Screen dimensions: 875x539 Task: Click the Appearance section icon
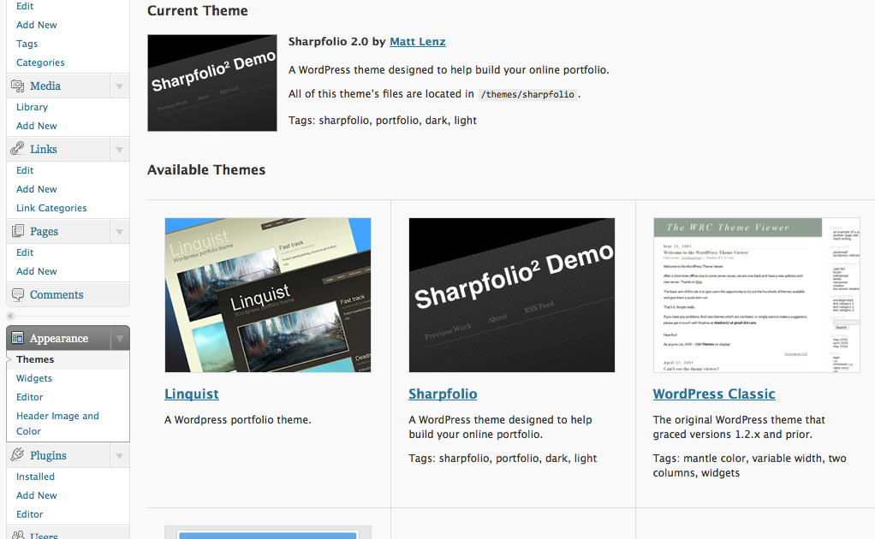click(18, 338)
